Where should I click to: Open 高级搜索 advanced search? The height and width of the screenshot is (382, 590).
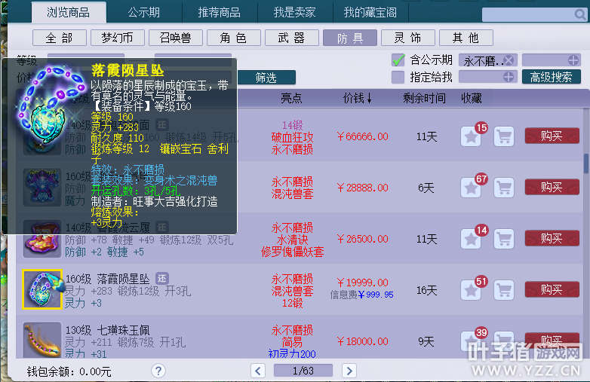[552, 77]
